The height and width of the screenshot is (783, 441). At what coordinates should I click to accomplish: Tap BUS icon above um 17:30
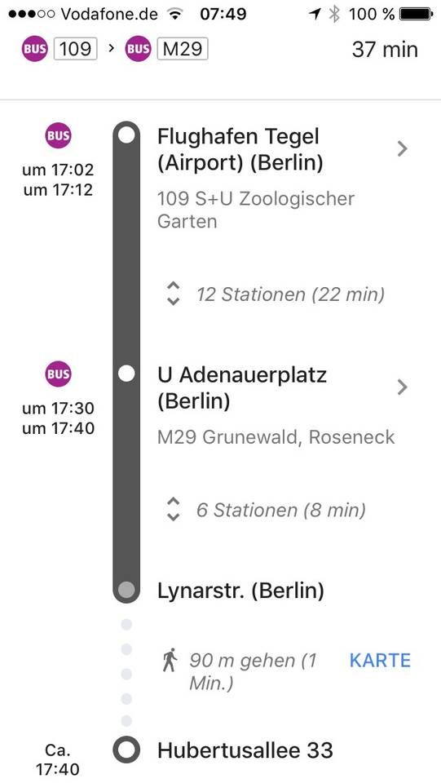[x=59, y=374]
